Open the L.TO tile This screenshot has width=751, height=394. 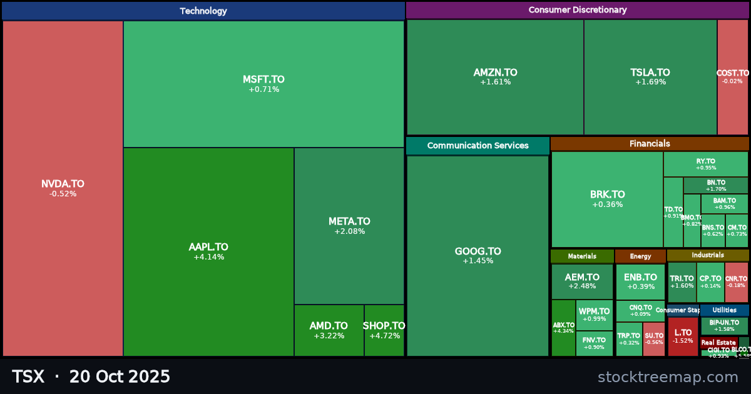(683, 336)
